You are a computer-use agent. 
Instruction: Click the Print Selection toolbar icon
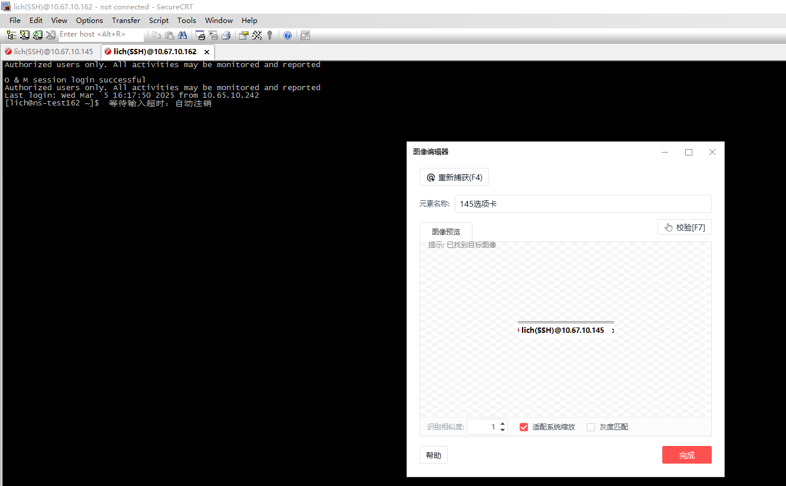[x=213, y=35]
